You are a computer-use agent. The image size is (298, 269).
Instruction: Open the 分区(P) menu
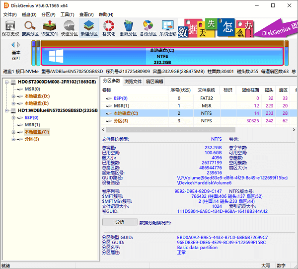tap(48, 14)
